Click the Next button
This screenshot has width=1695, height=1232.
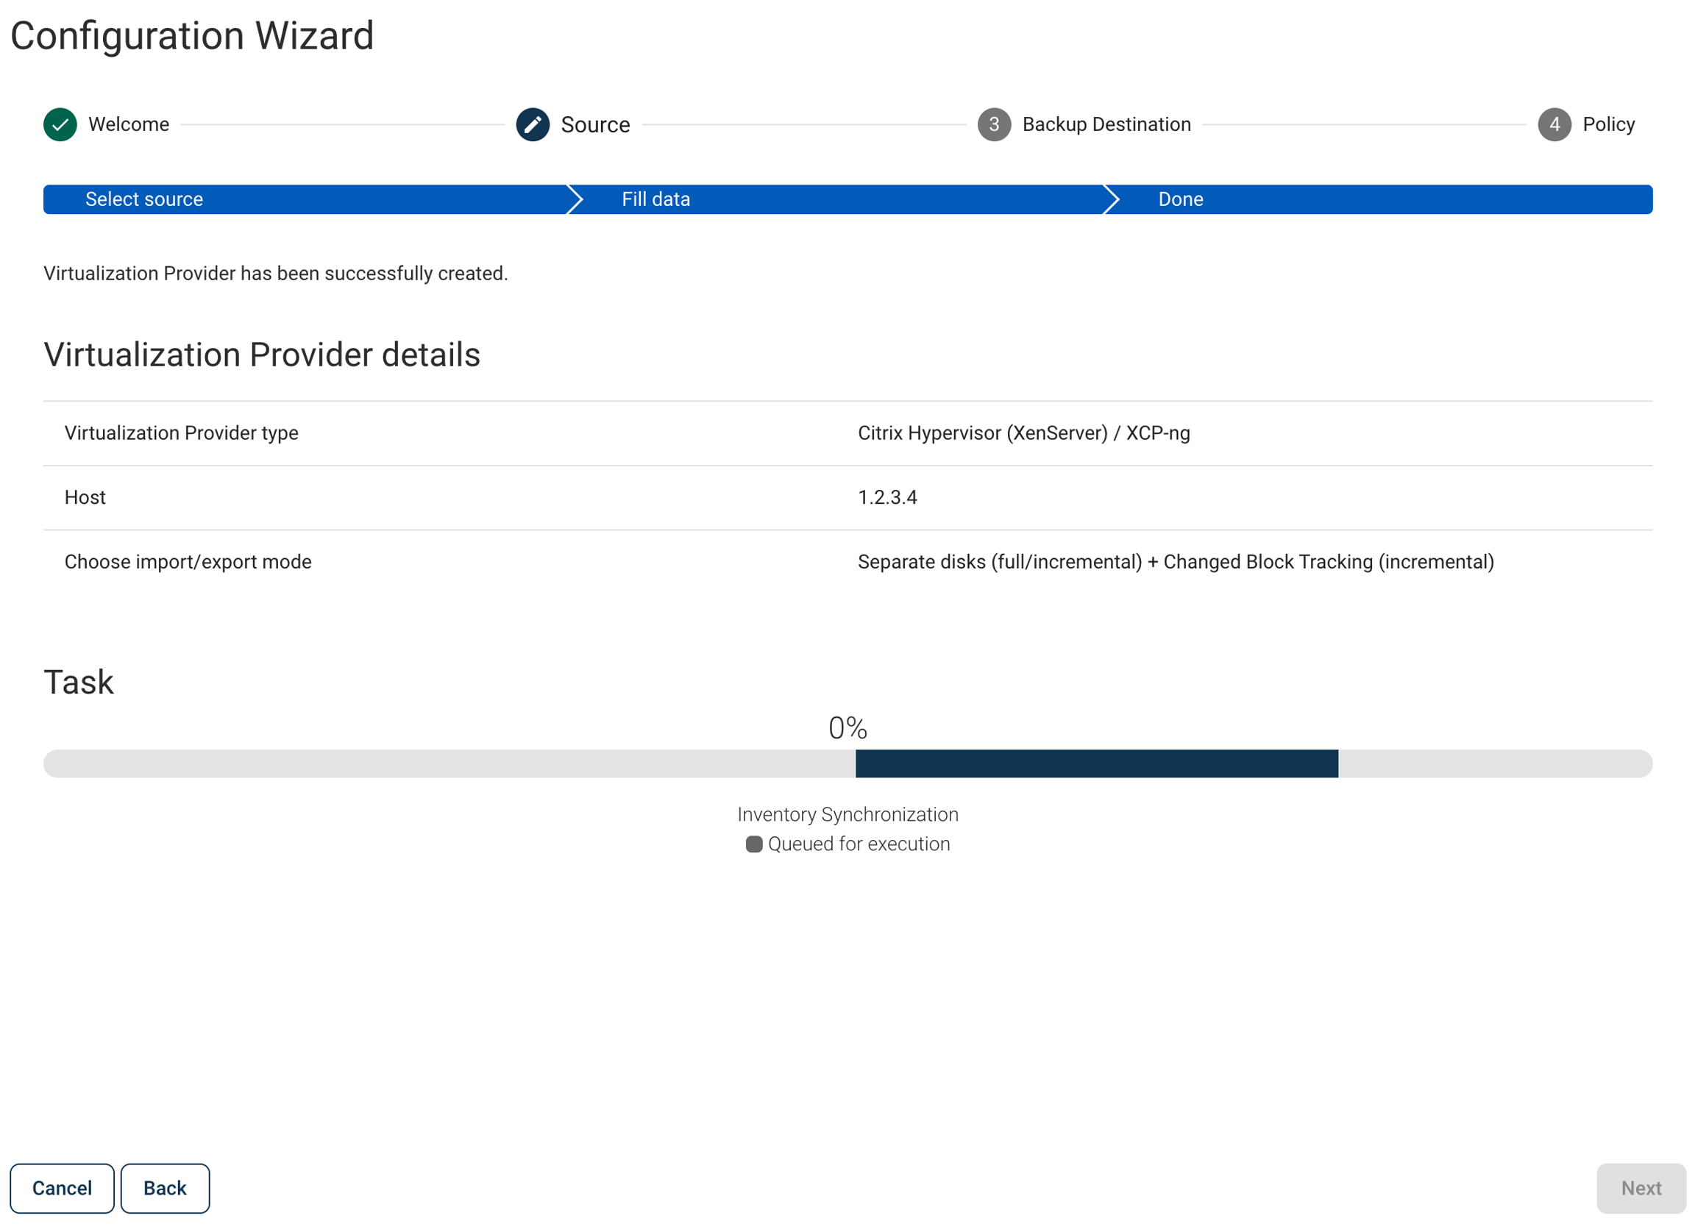tap(1641, 1189)
